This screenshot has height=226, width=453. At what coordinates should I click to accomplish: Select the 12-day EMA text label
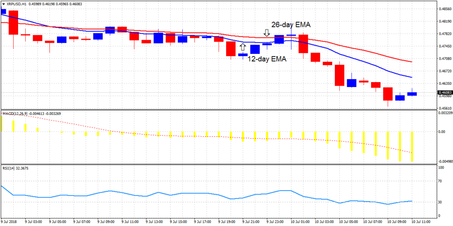(267, 58)
